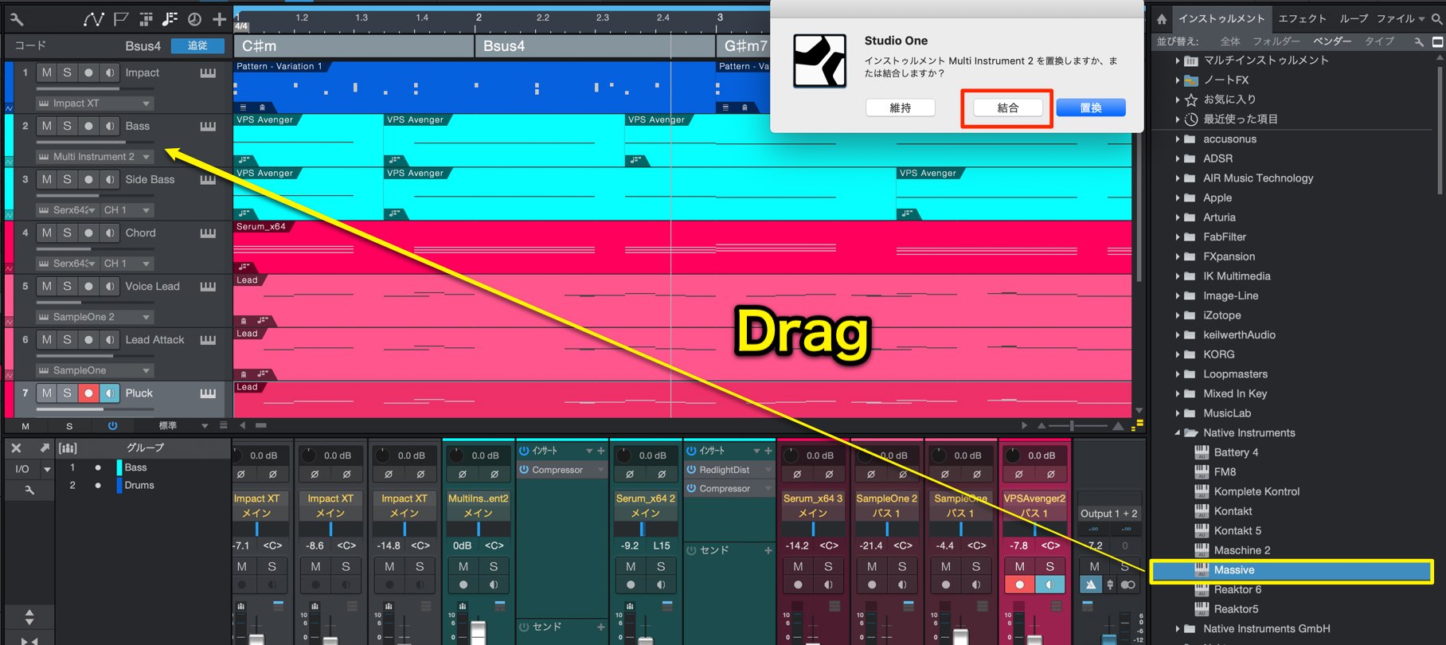Click the browser home icon
The image size is (1446, 645).
click(x=1162, y=19)
